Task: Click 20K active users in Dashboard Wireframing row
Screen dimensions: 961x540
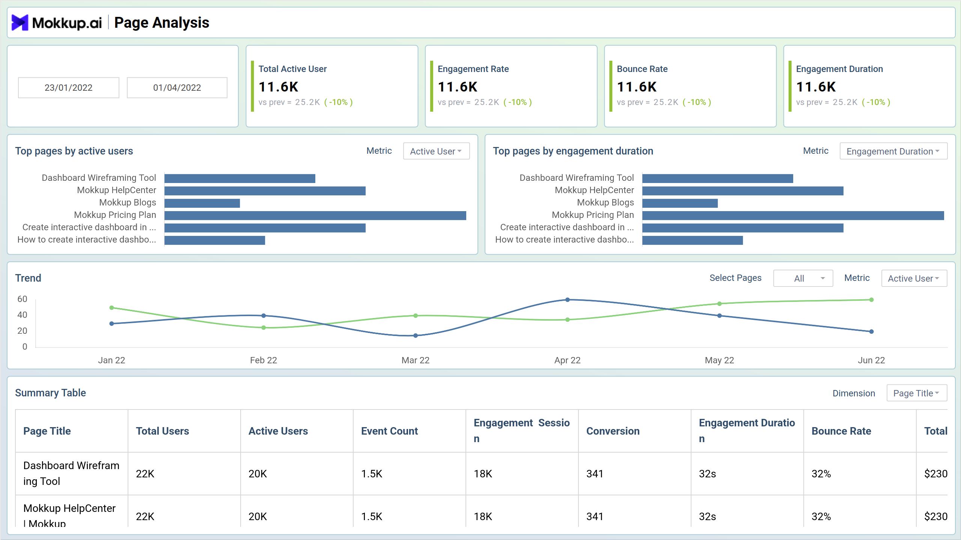Action: pos(258,474)
